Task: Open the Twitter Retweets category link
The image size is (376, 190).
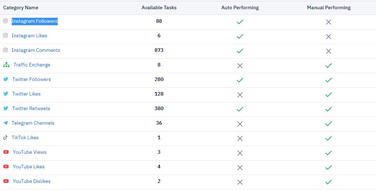Action: tap(31, 108)
